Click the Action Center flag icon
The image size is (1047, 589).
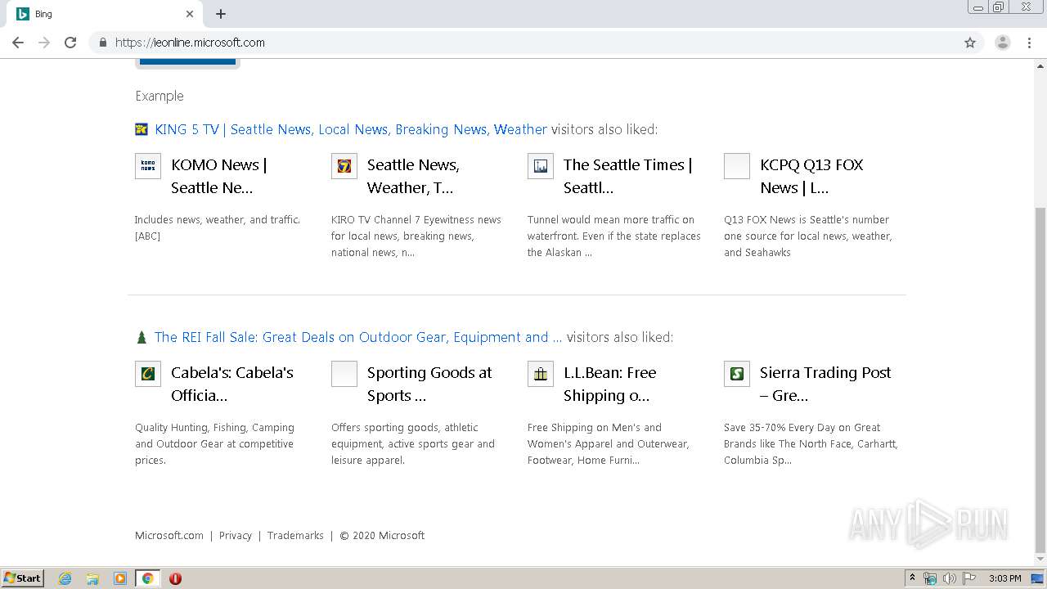pos(969,578)
